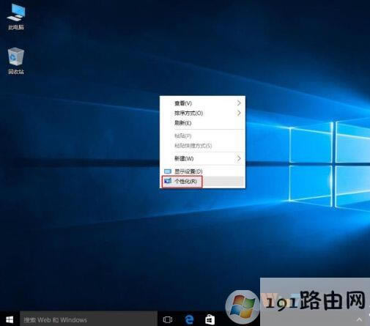The image size is (370, 326).
Task: Open the Windows Start button
Action: pyautogui.click(x=10, y=319)
